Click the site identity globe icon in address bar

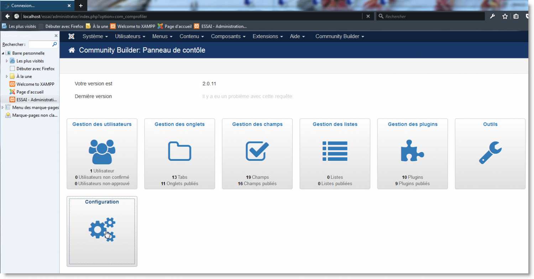pos(16,16)
